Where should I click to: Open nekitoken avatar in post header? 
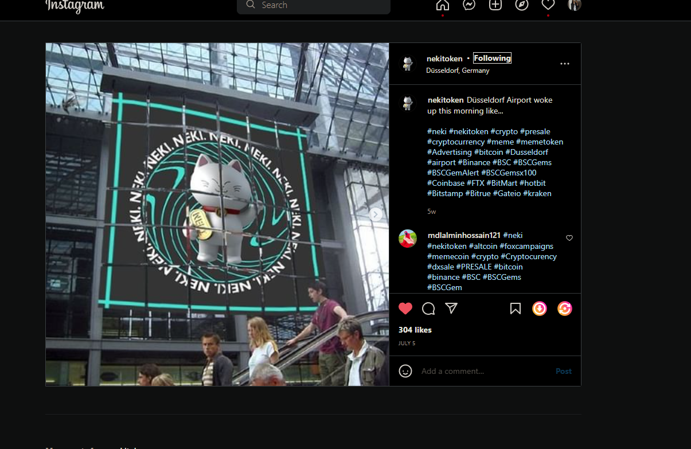point(408,63)
